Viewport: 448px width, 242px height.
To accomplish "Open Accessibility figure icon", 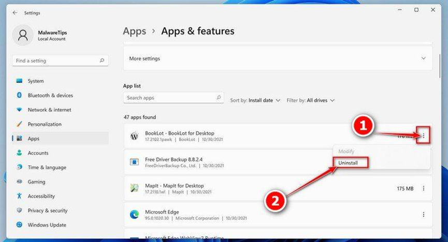I will [x=19, y=196].
